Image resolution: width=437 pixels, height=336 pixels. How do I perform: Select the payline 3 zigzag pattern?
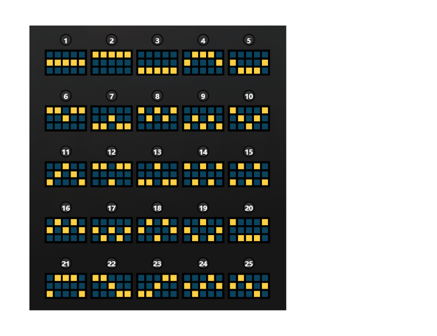(x=157, y=62)
